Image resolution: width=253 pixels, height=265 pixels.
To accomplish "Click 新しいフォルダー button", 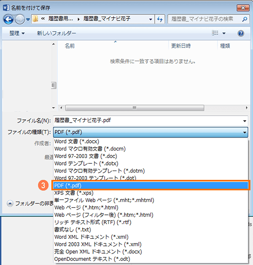I will coord(57,33).
